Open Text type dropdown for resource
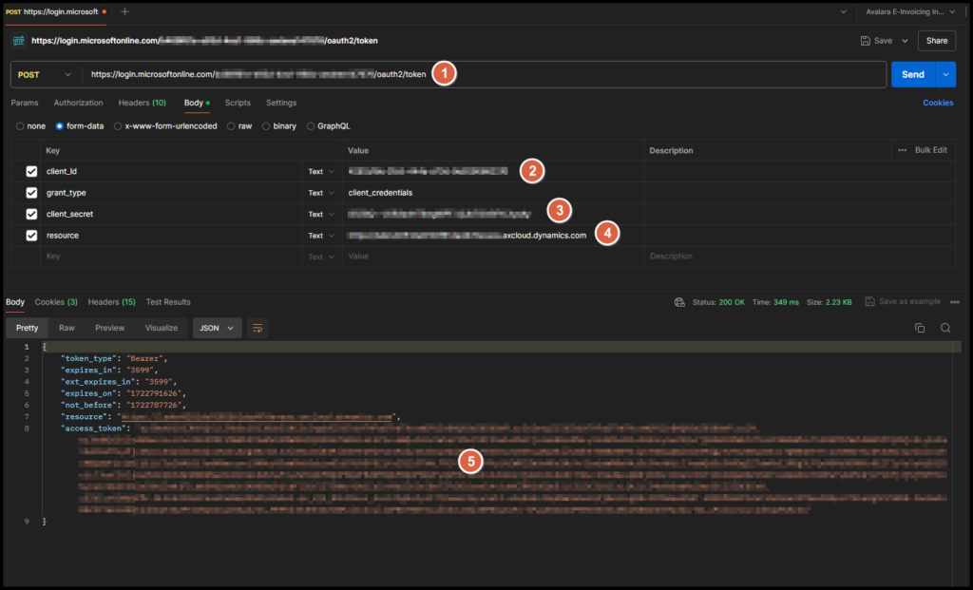973x590 pixels. point(321,236)
